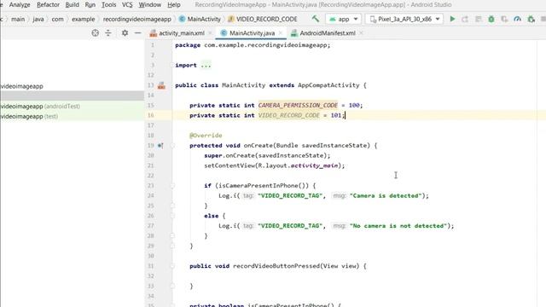The width and height of the screenshot is (546, 307).
Task: Click the 'com' breadcrumb
Action: 57,19
